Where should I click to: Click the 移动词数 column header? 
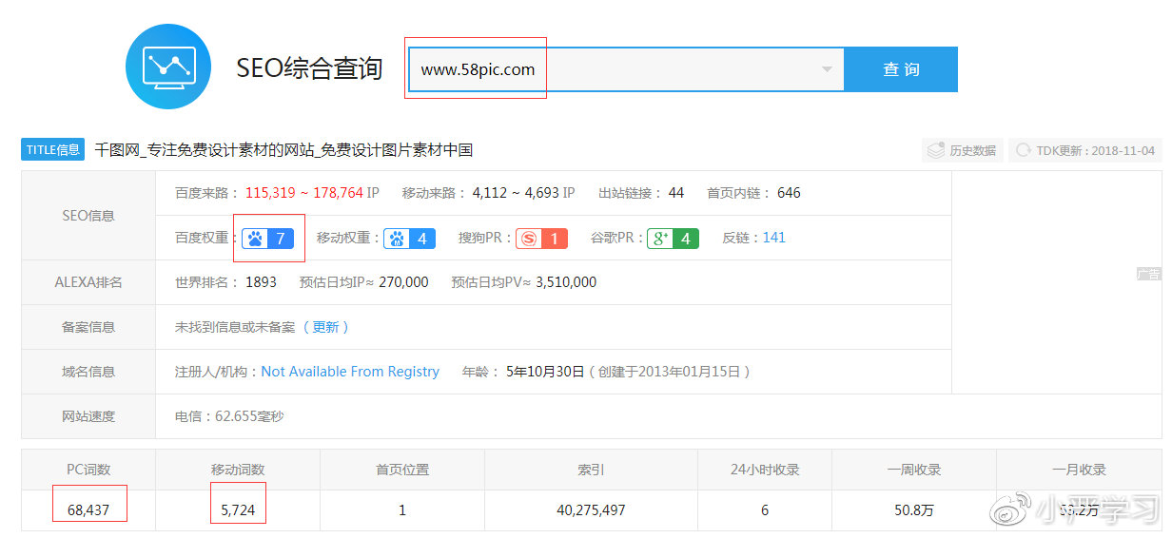[x=238, y=470]
